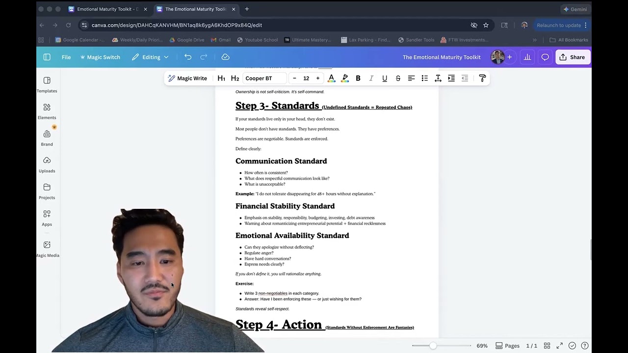The image size is (628, 353).
Task: Click the copy style paint roller
Action: pos(482,78)
